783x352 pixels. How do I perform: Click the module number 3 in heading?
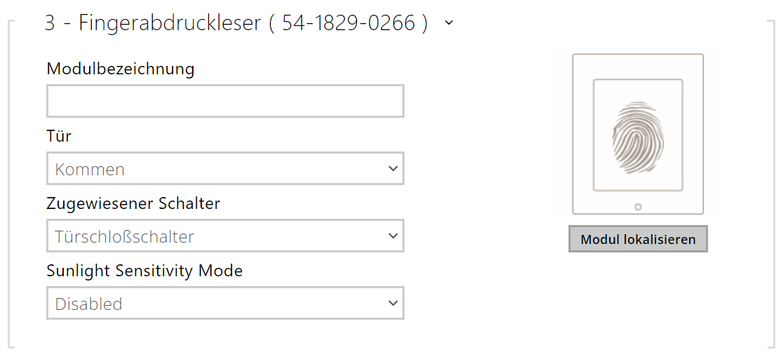tap(50, 23)
